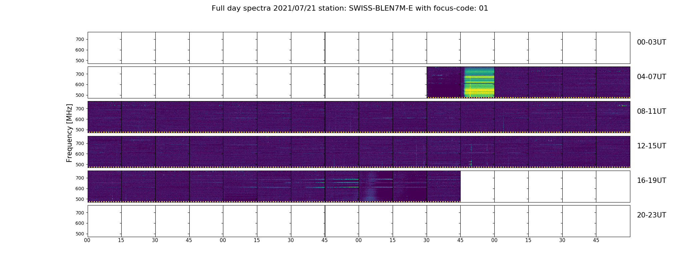The image size is (700, 266).
Task: Click the 700 tick label of the 16-19UT row
Action: click(80, 178)
